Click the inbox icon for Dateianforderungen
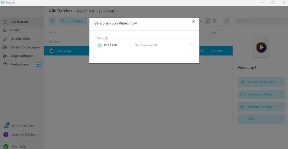The height and width of the screenshot is (149, 288). (5, 47)
